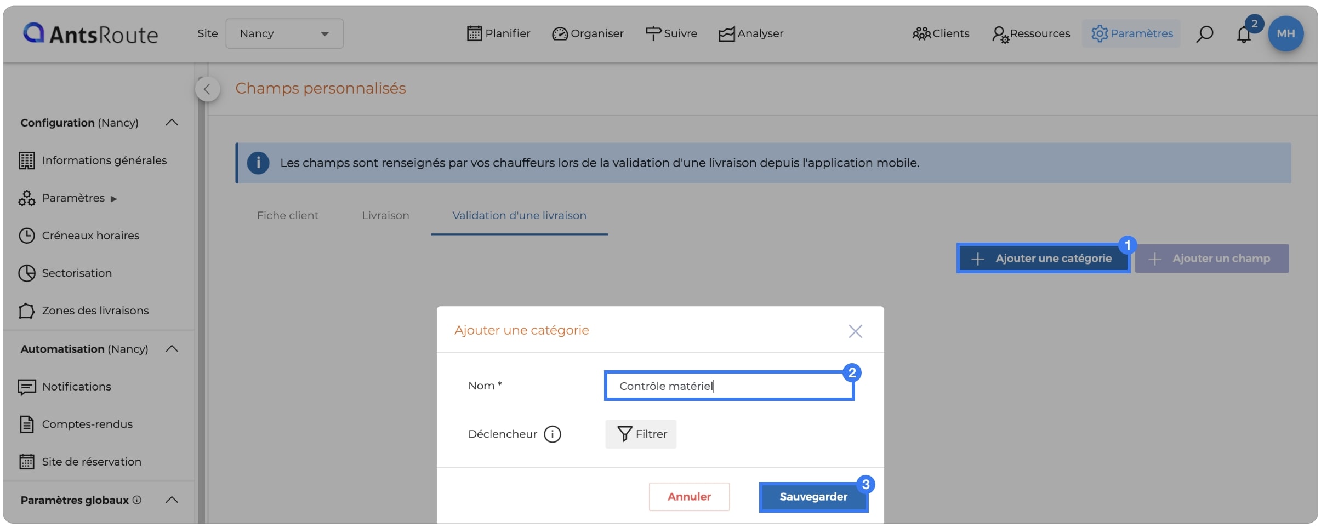Click the Zones des livraisons polygon icon

26,311
